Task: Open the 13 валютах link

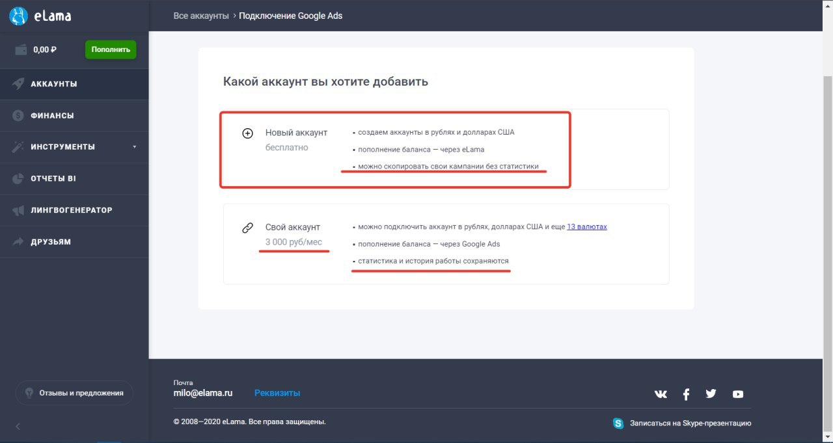Action: click(x=587, y=227)
